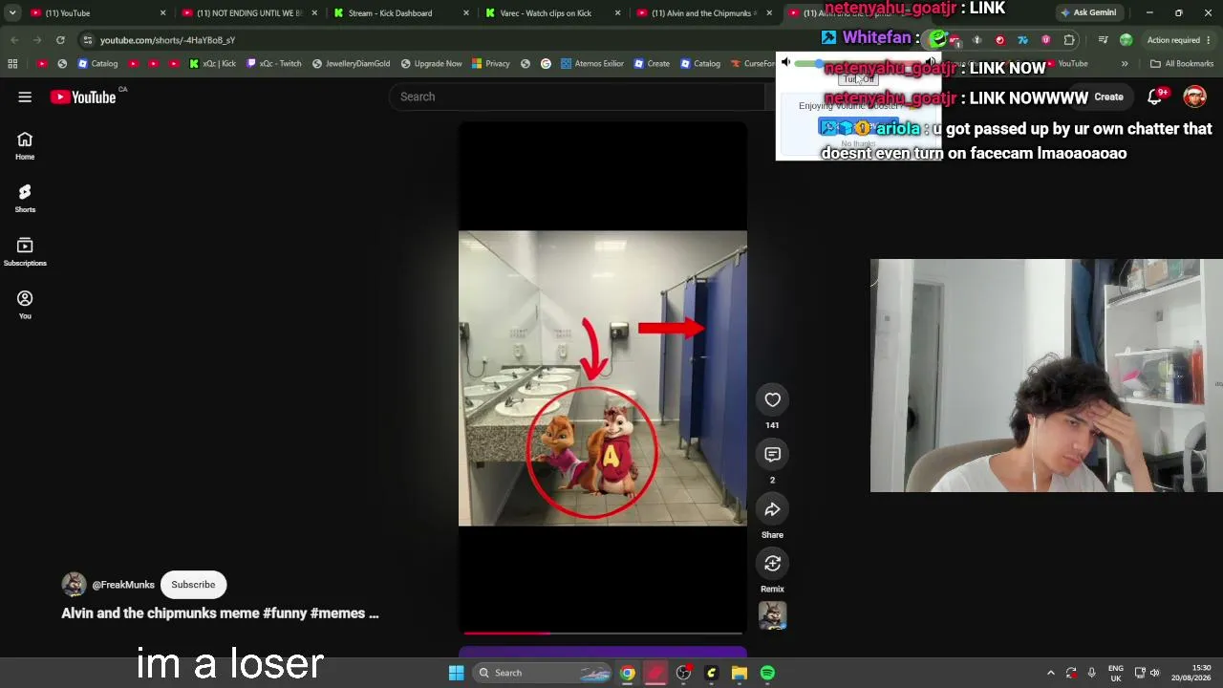
Task: Open Subscriptions in the sidebar
Action: (25, 251)
